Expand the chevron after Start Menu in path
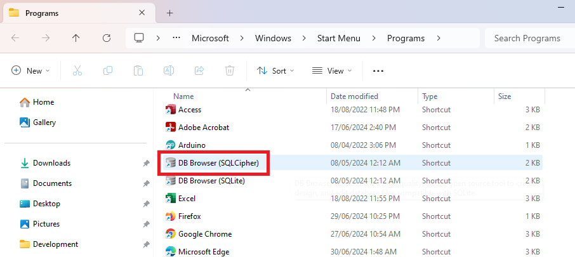 coord(374,38)
